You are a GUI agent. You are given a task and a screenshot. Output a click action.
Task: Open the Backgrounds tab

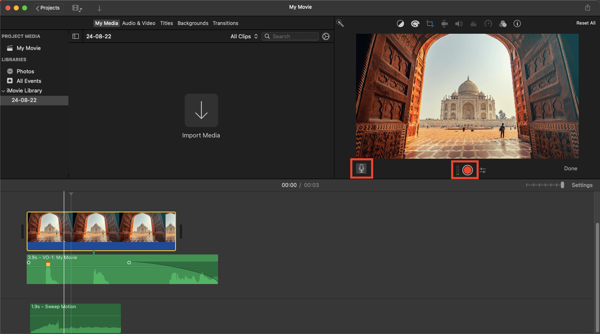click(x=193, y=23)
